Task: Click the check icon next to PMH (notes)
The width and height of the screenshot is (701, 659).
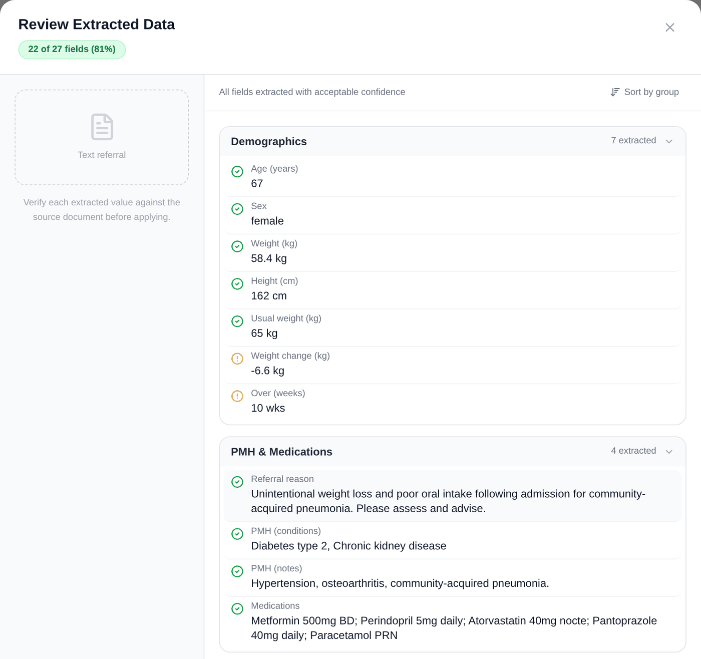Action: [x=237, y=571]
